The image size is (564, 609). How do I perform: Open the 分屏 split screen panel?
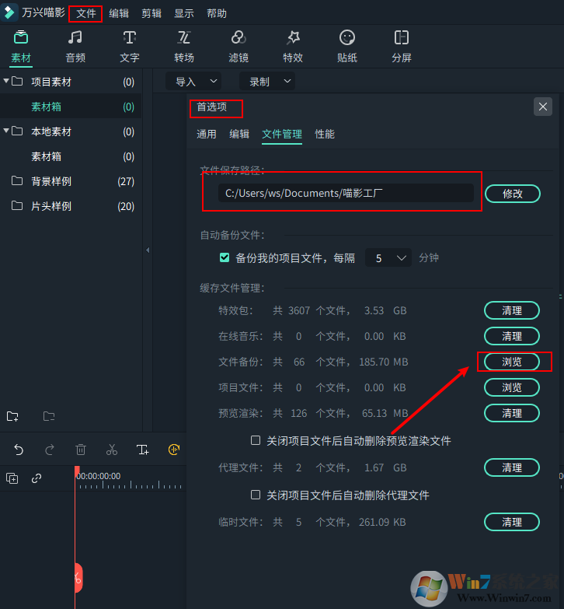(x=402, y=47)
